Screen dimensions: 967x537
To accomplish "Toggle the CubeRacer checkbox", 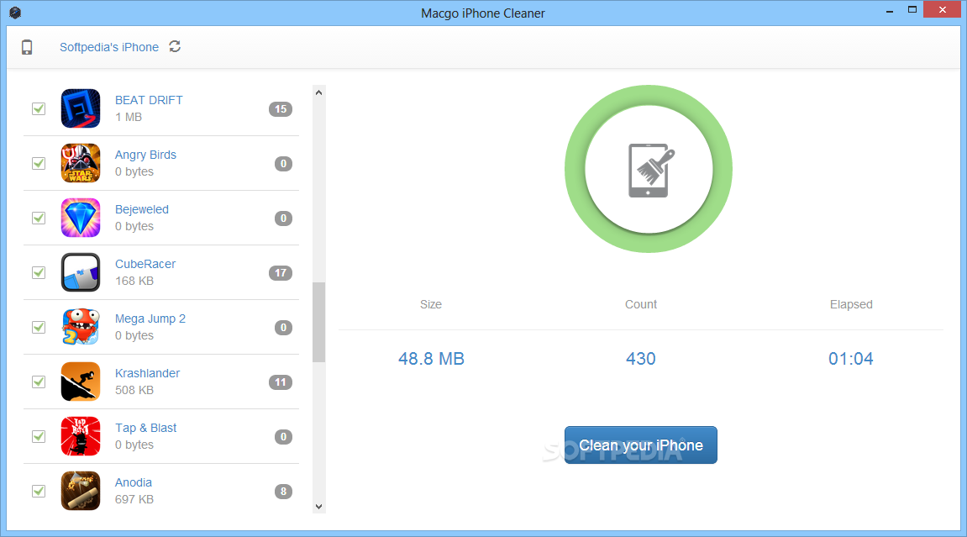I will (x=39, y=272).
